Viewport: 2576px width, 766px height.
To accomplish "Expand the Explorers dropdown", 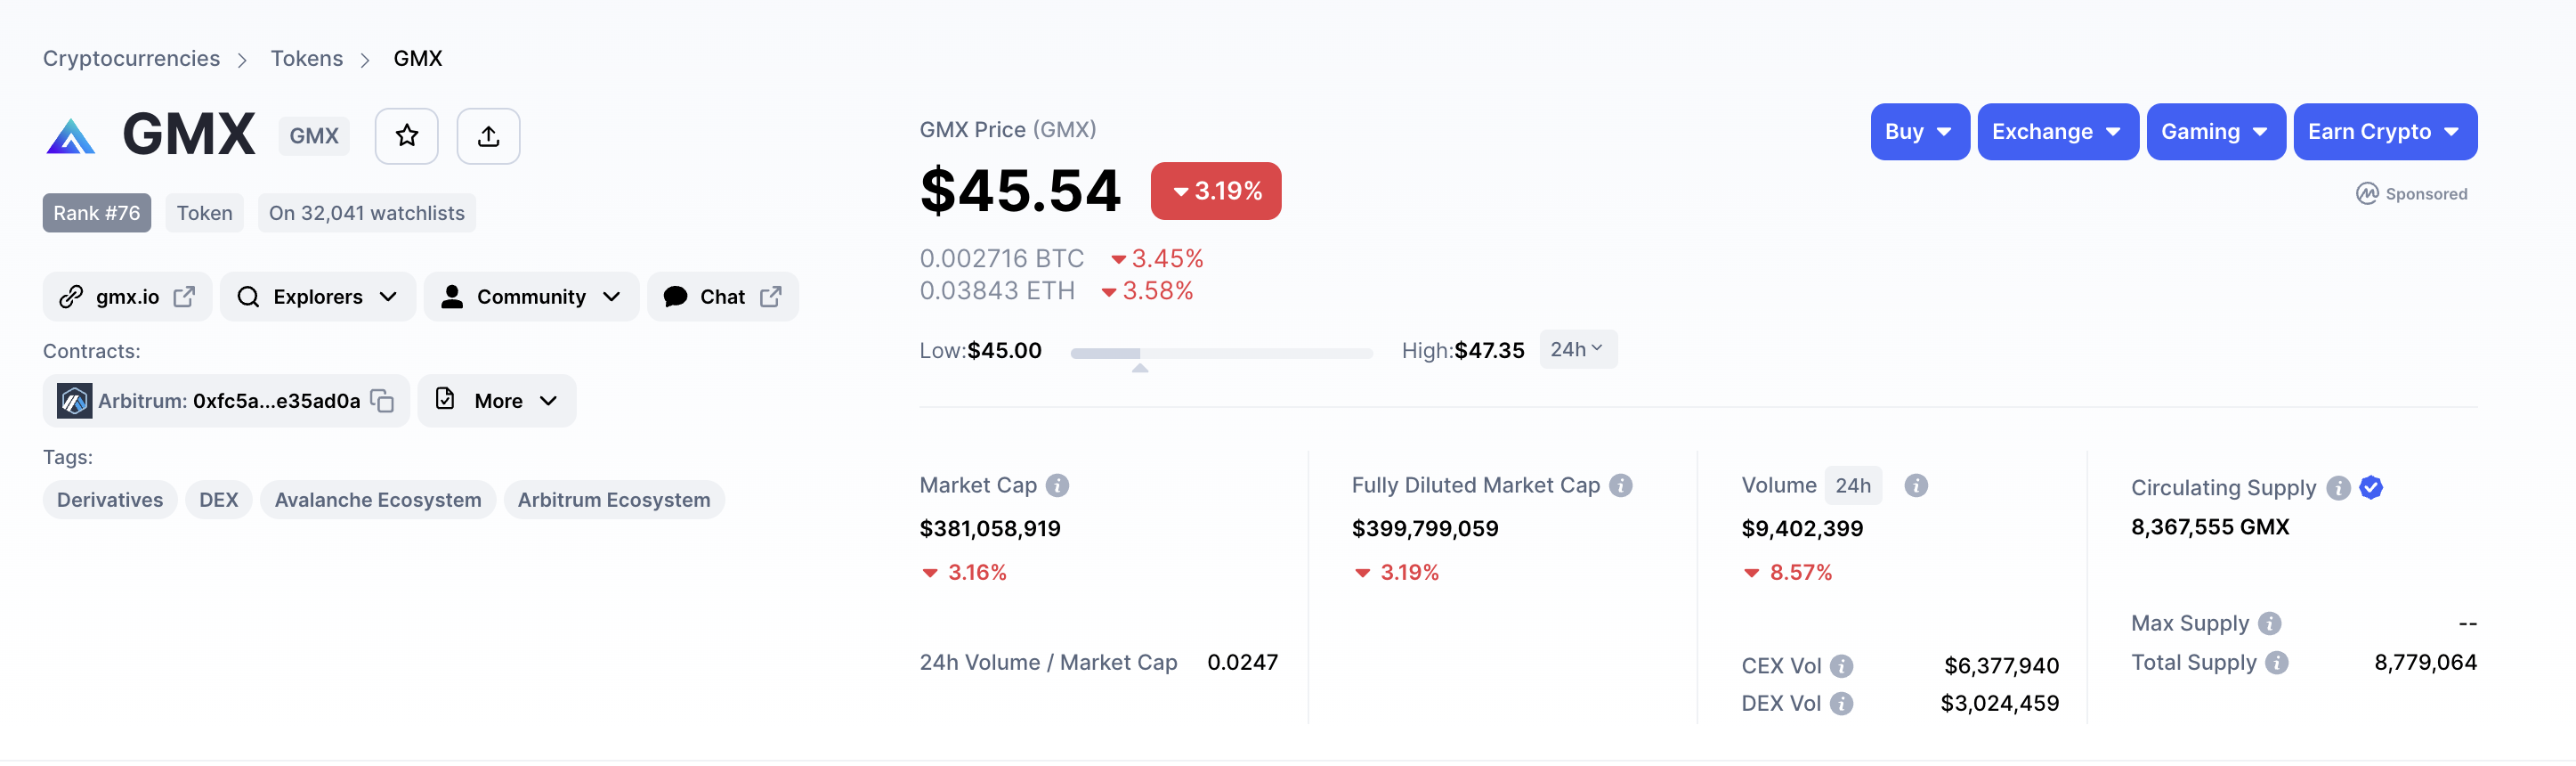I will point(317,297).
